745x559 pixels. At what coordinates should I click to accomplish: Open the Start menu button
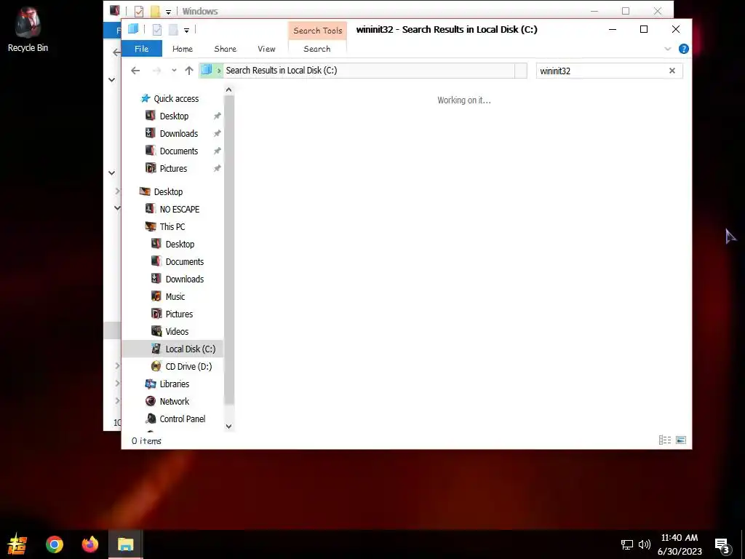point(17,544)
